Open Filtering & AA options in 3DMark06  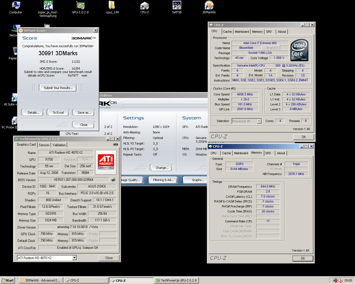click(163, 180)
